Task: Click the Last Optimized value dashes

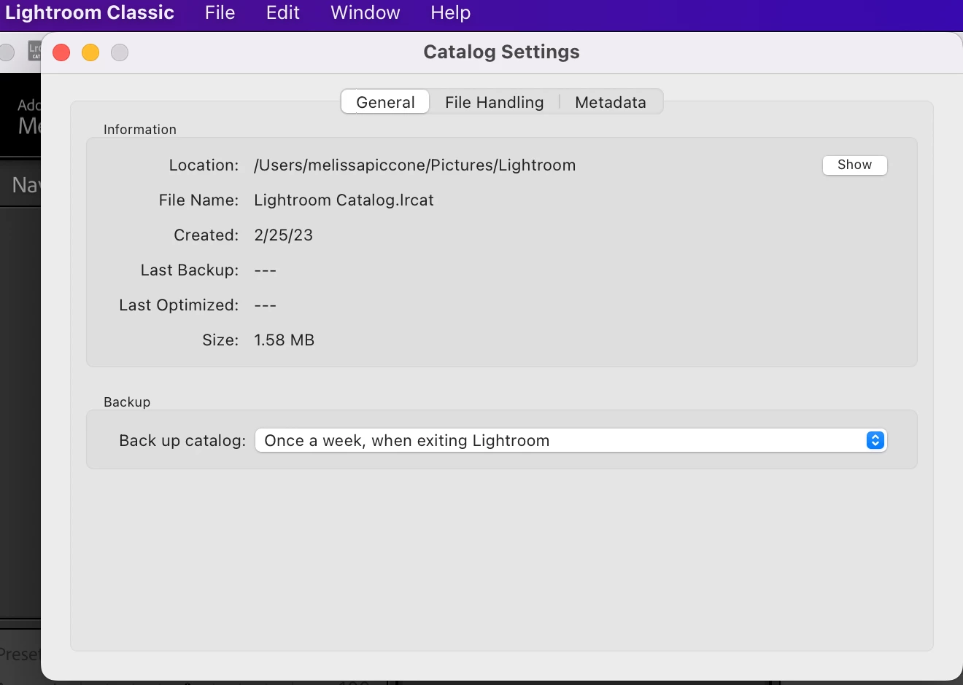Action: (x=265, y=305)
